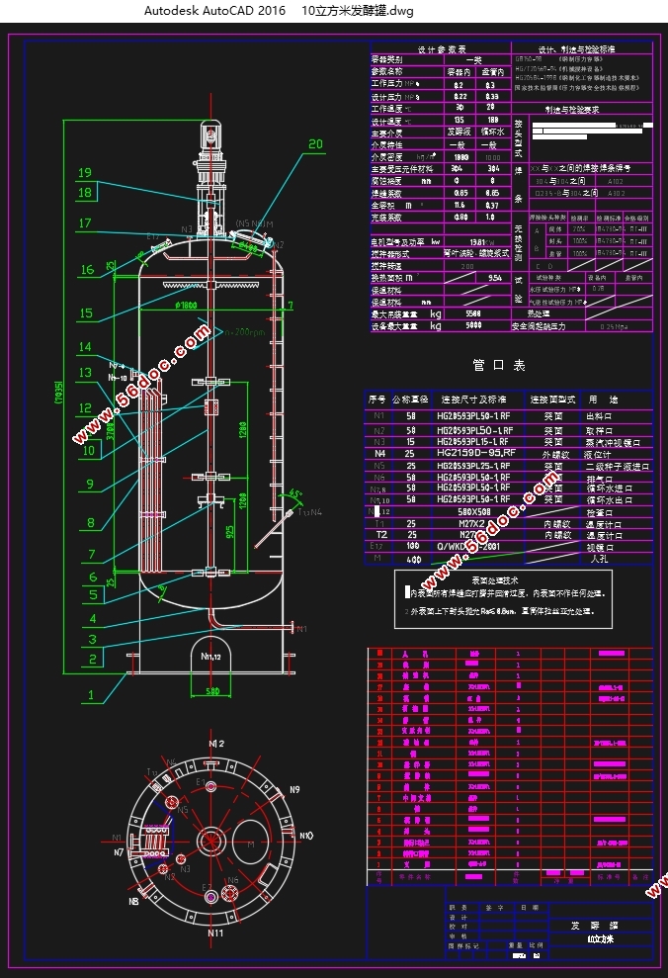This screenshot has height=978, width=668.
Task: Select part callout number 3
Action: (92, 639)
